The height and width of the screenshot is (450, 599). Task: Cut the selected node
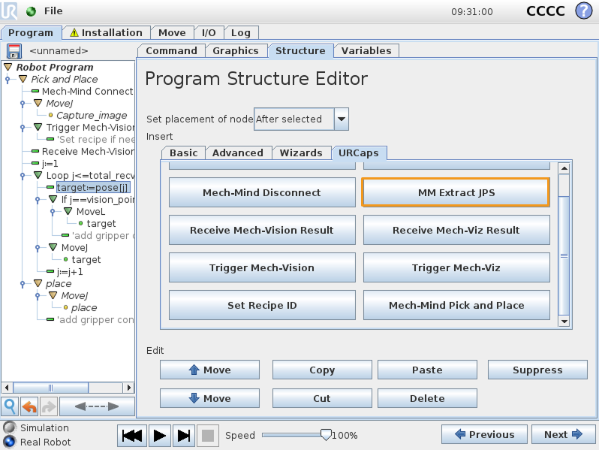pos(322,398)
